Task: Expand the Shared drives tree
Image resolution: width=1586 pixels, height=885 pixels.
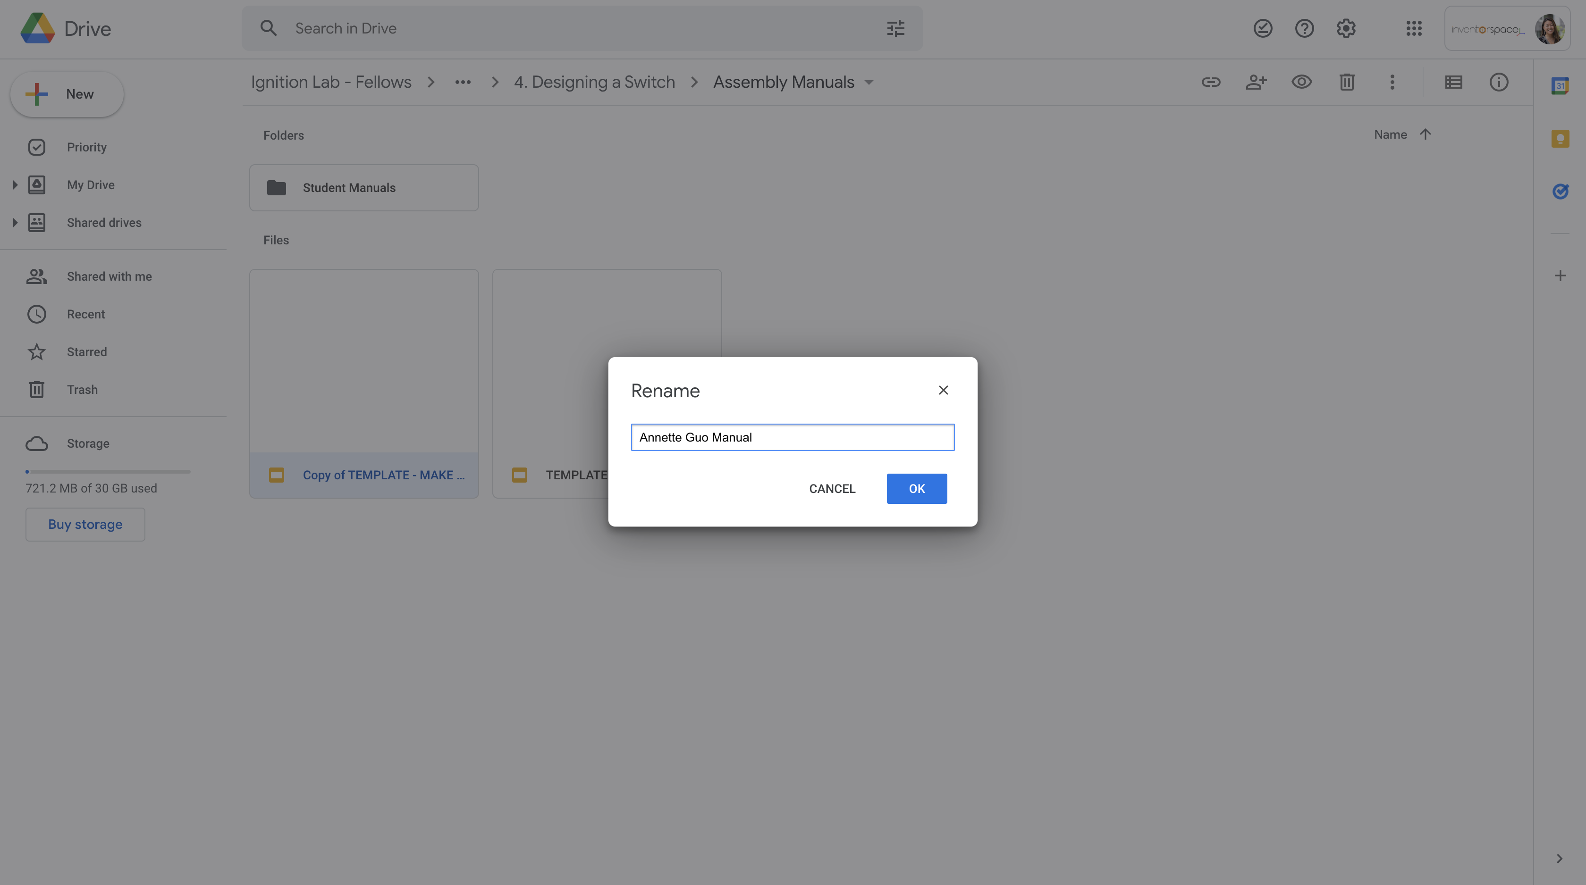Action: [x=15, y=223]
